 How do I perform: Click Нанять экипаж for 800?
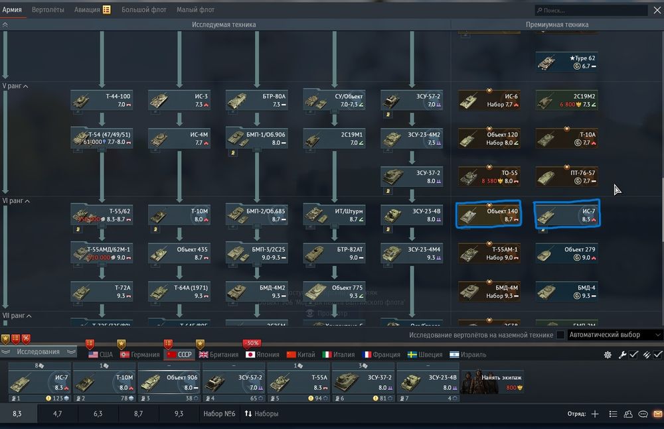coord(493,382)
